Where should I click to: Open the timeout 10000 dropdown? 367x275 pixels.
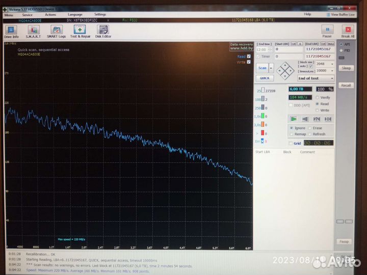pyautogui.click(x=332, y=71)
